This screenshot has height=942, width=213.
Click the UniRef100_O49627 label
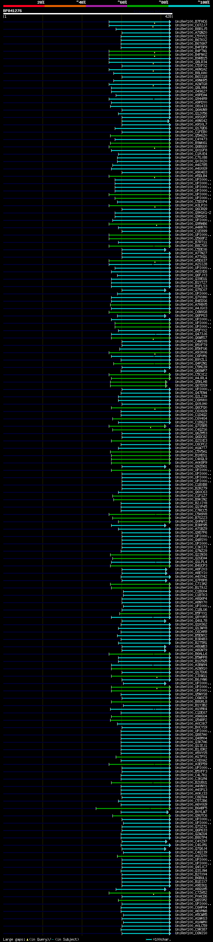[x=191, y=92]
